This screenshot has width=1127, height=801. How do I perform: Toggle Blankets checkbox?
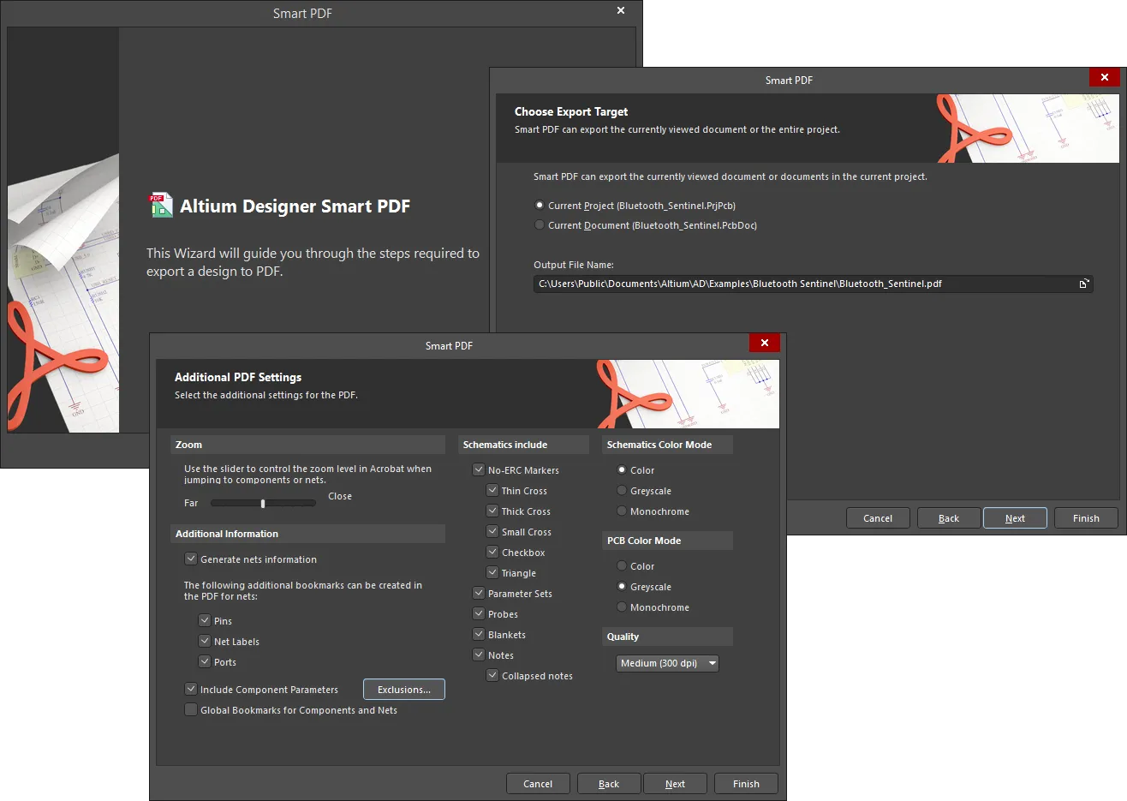tap(479, 634)
